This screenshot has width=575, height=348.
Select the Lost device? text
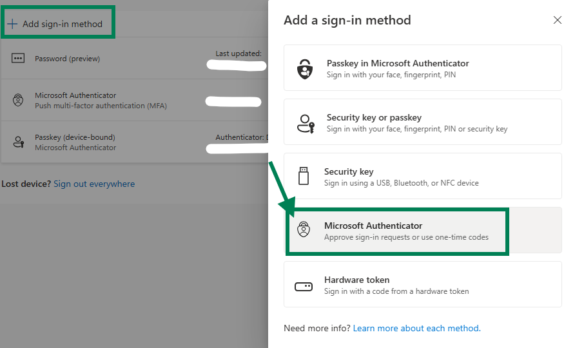(26, 184)
